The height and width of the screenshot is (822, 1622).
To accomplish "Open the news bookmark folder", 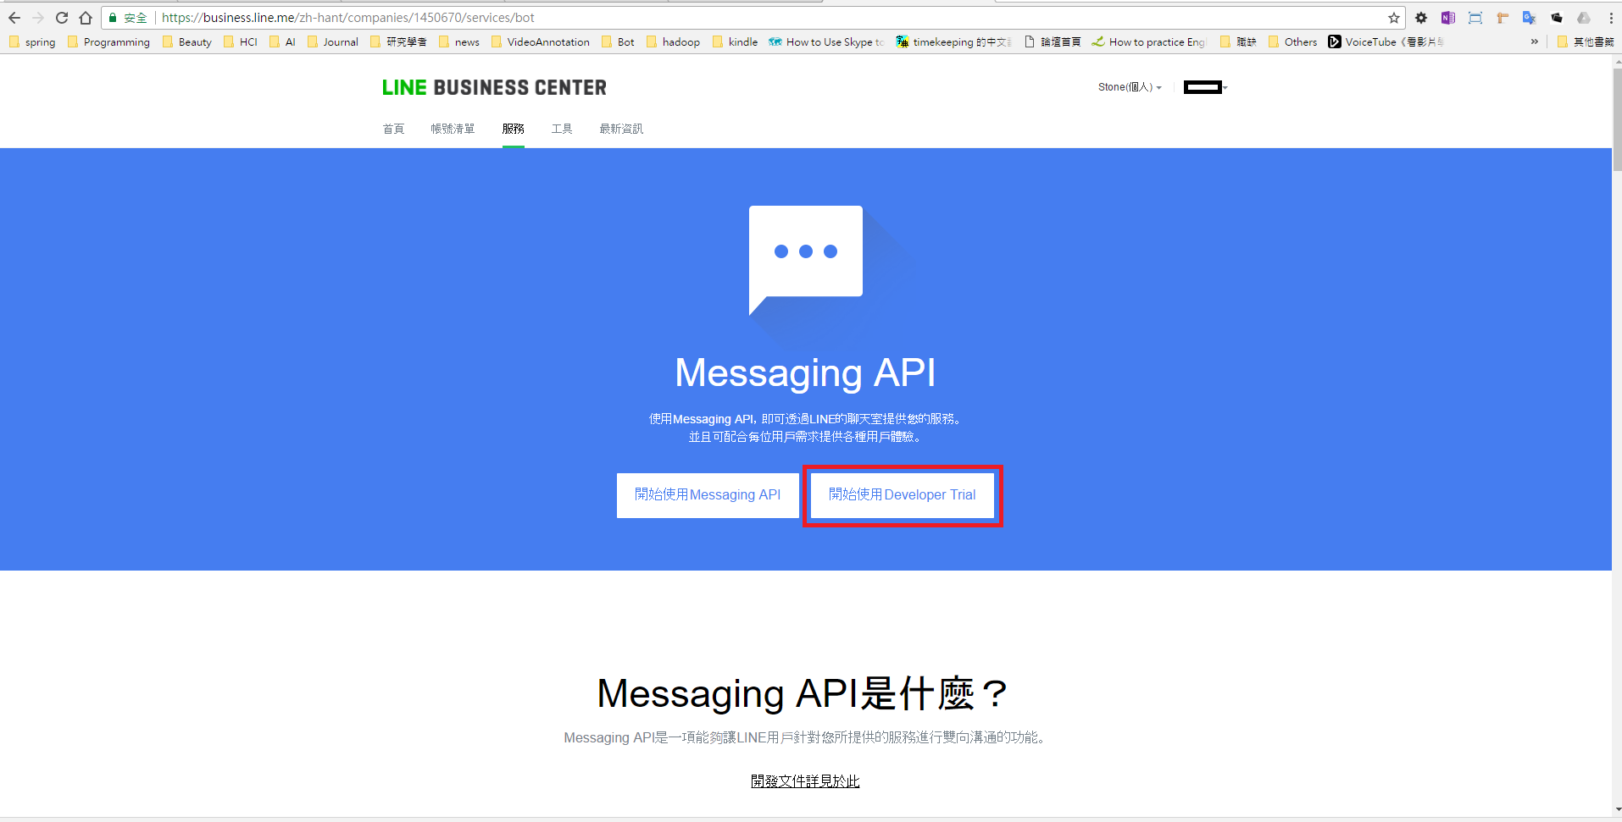I will (x=459, y=41).
